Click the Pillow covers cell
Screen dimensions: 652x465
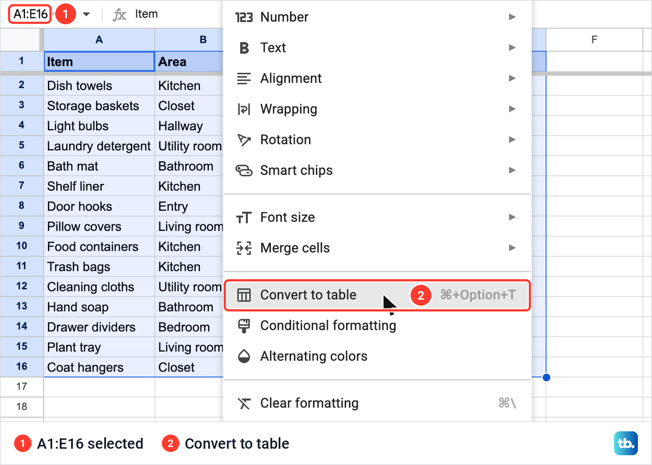(99, 226)
